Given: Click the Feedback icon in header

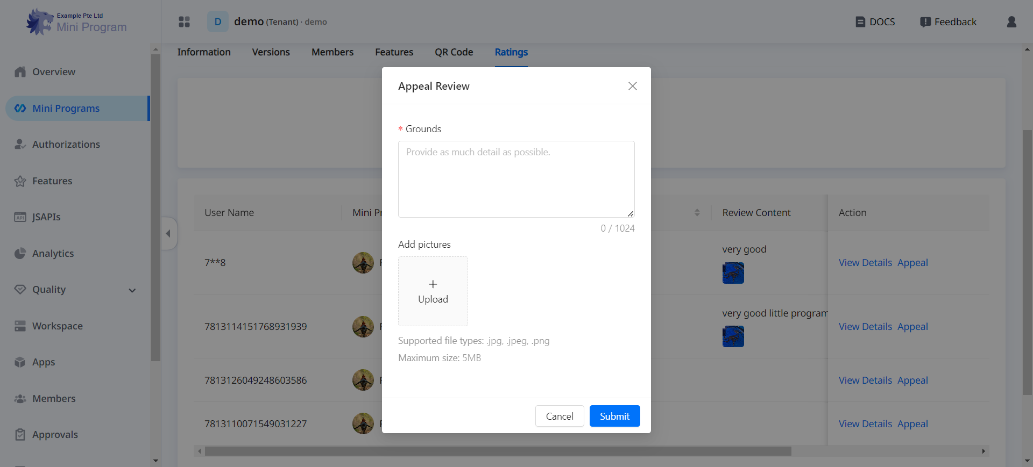Looking at the screenshot, I should point(925,22).
